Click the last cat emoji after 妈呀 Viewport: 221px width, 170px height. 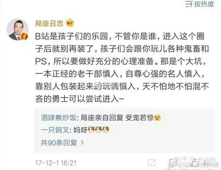106,130
